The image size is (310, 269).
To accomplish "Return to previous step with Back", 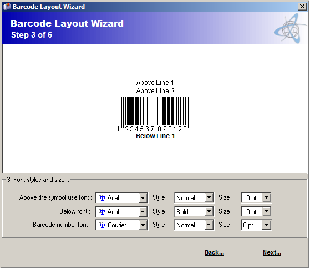I will coord(214,252).
